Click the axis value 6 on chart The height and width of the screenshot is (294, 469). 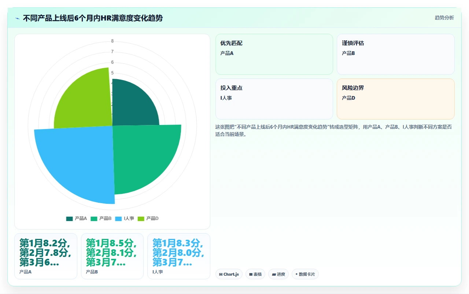coord(112,62)
